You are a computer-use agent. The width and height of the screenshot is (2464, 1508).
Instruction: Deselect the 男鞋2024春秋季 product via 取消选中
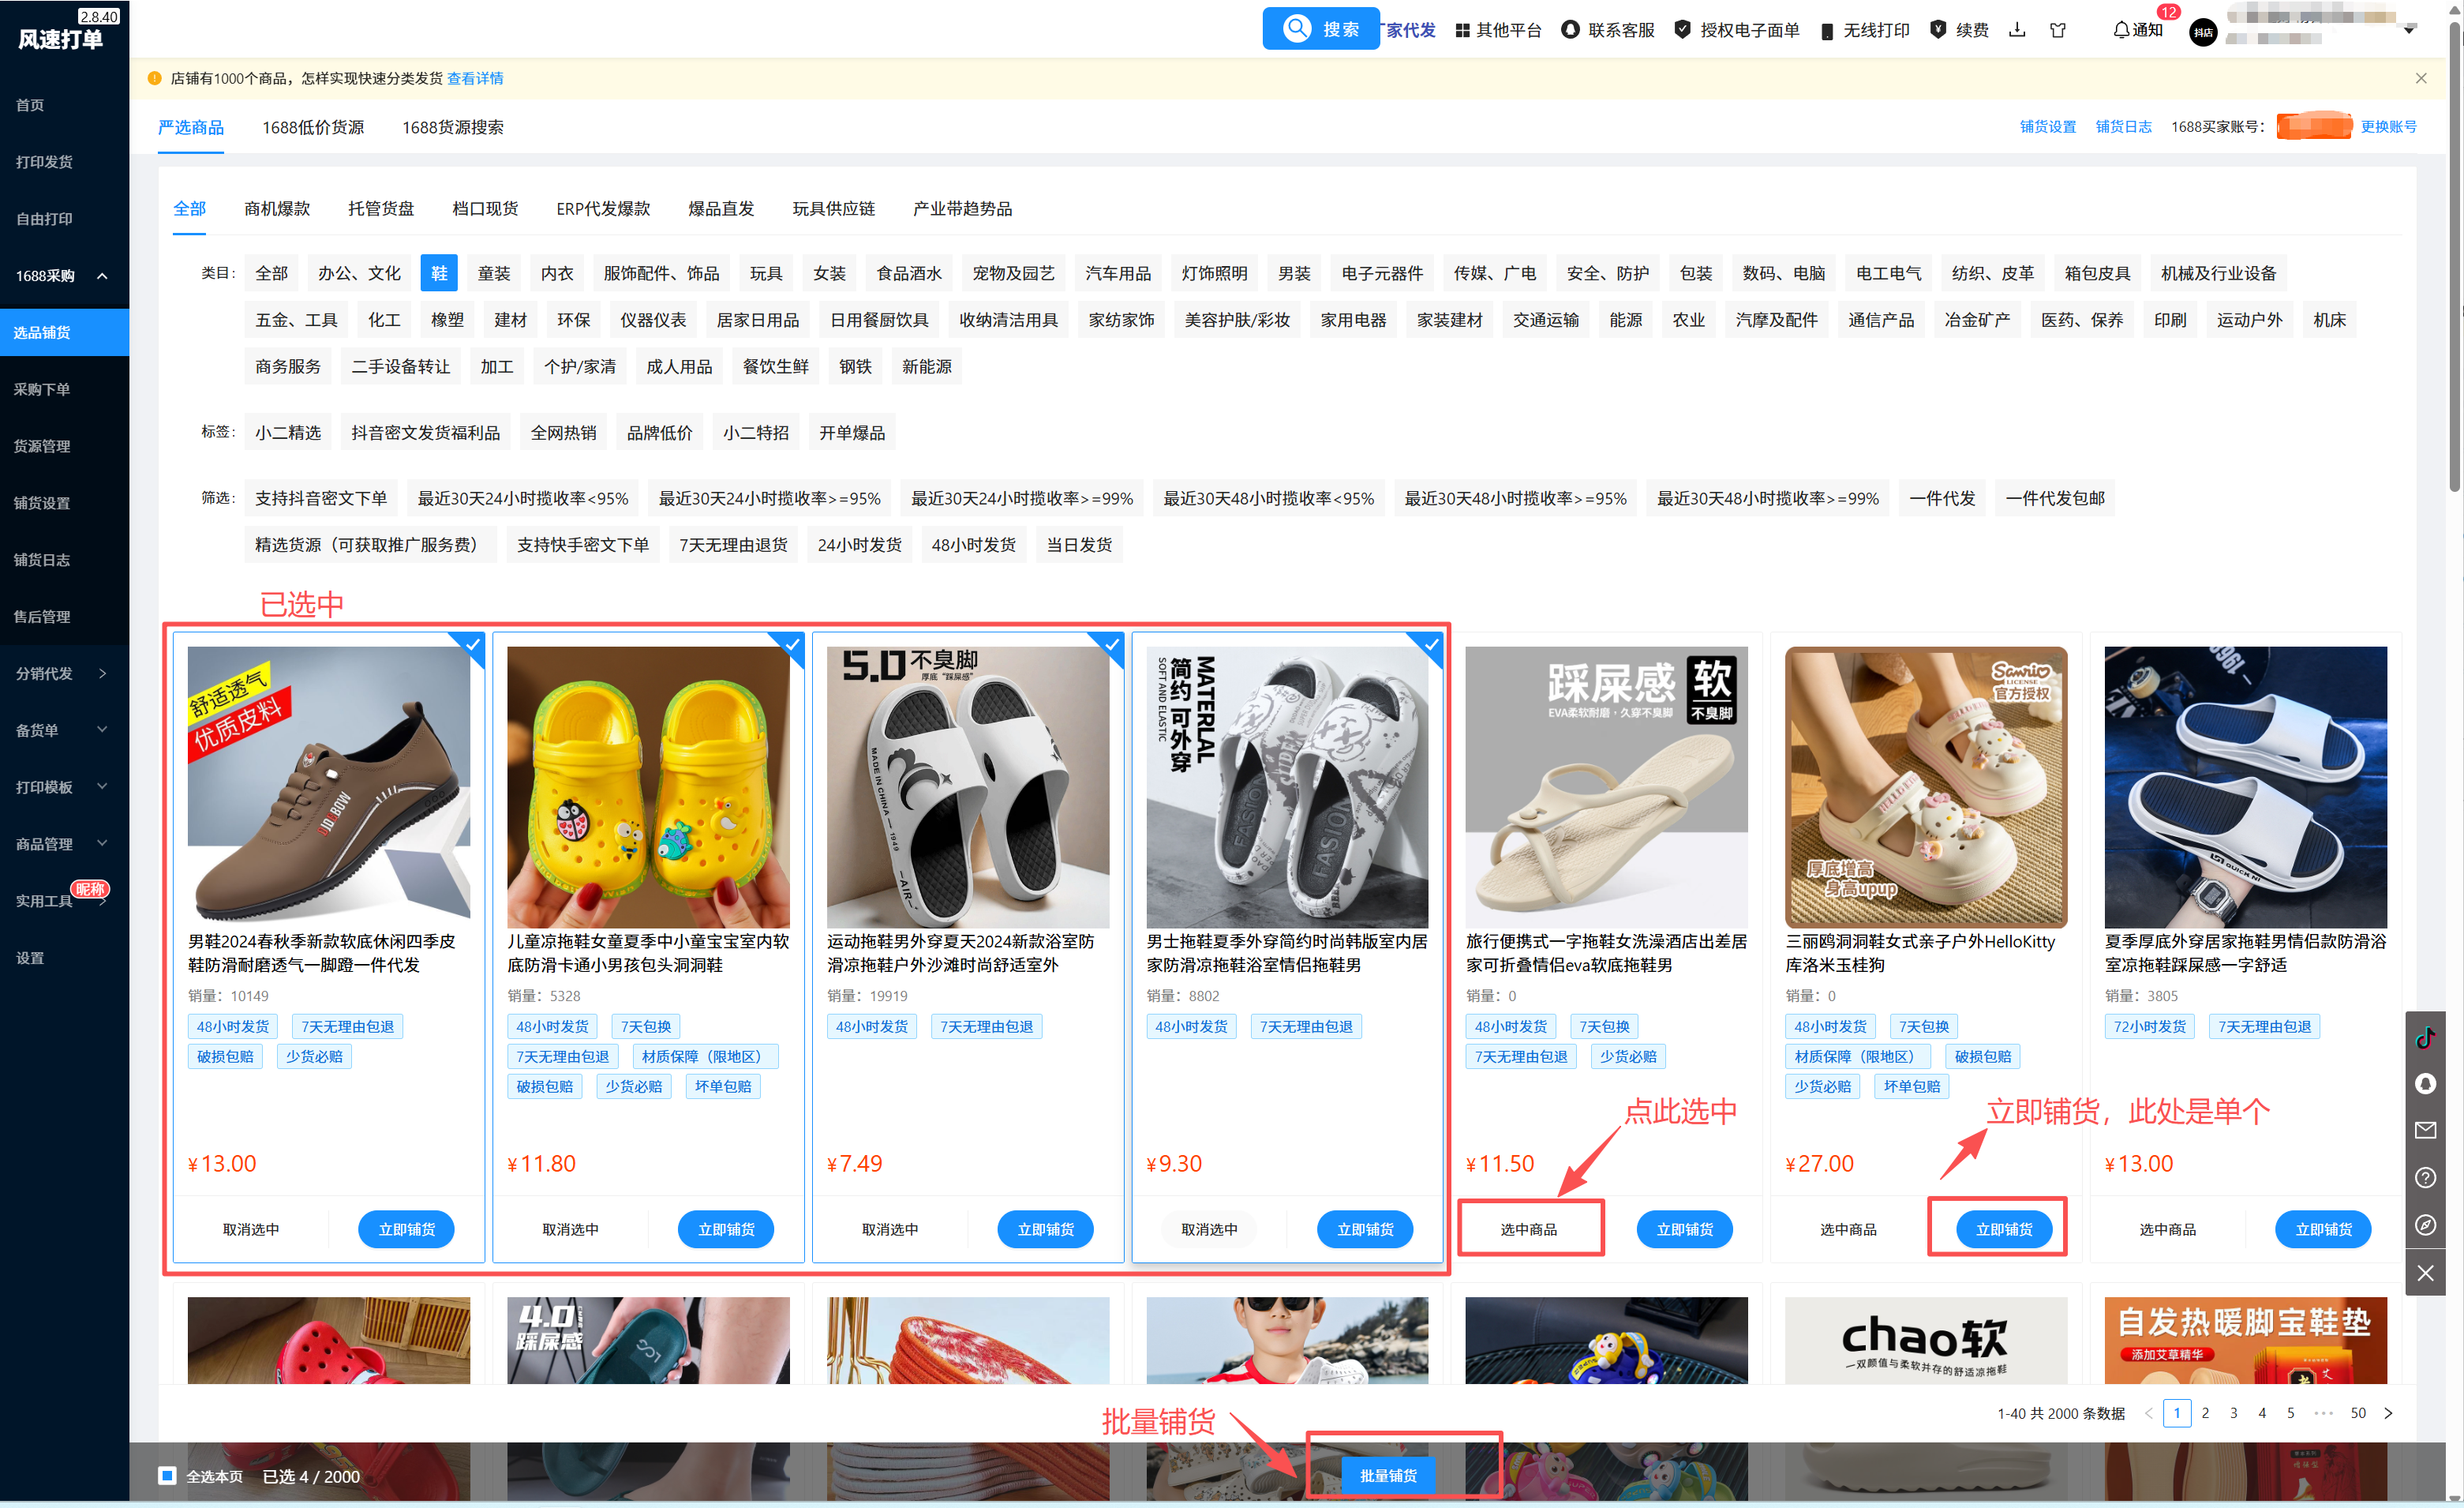pos(251,1229)
